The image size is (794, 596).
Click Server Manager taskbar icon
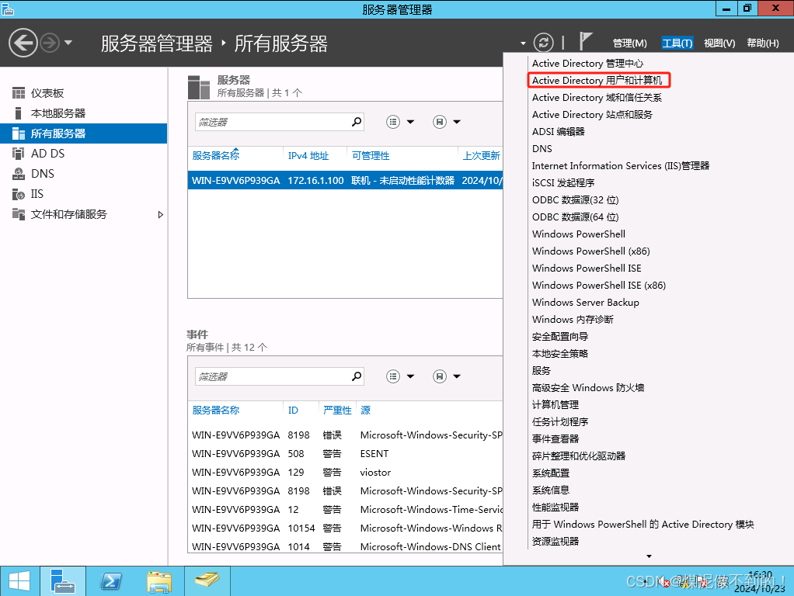[x=63, y=581]
